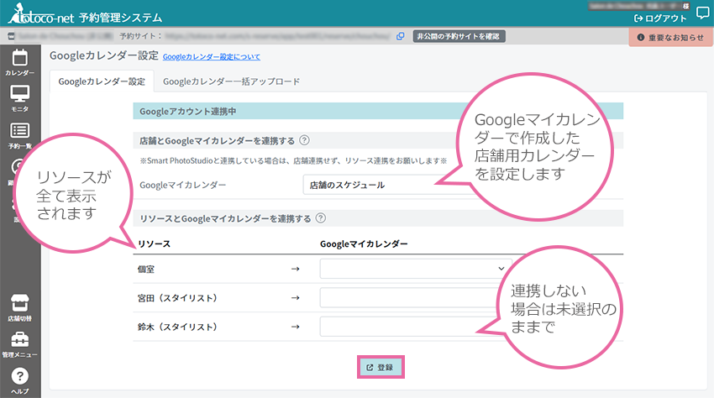Open the カレンダー sidebar icon
The width and height of the screenshot is (714, 398).
[x=19, y=62]
